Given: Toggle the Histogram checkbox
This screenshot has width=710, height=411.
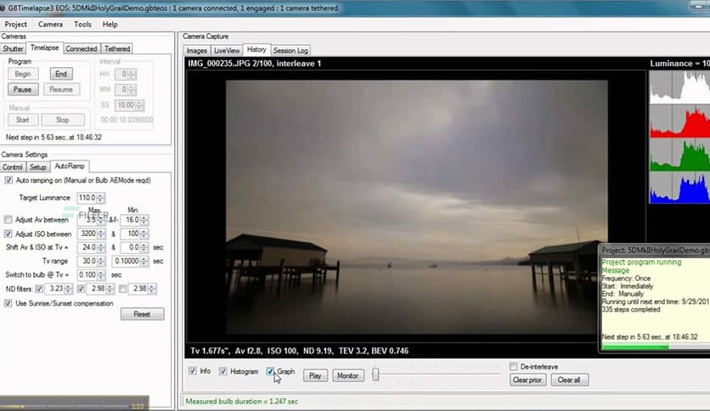Looking at the screenshot, I should [x=223, y=371].
